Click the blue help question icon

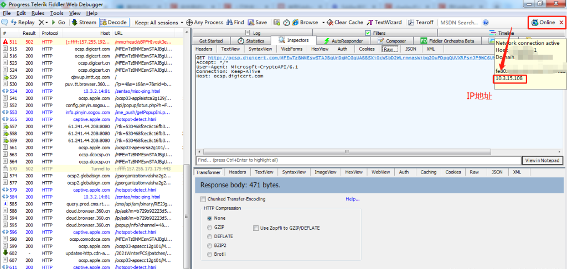(486, 22)
